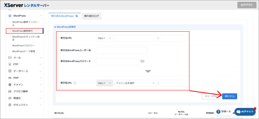Click the 高速化 speed icon
The height and width of the screenshot is (119, 259).
[10, 98]
